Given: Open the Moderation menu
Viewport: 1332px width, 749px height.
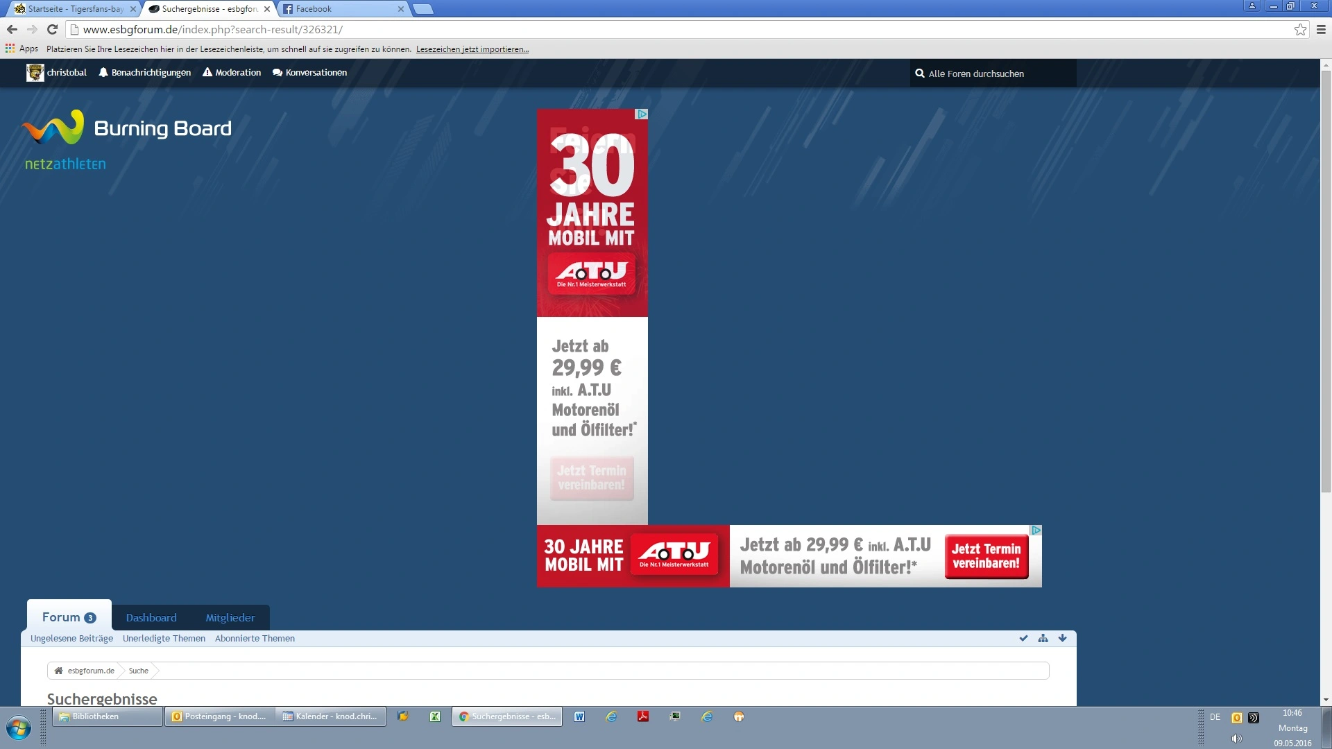Looking at the screenshot, I should (x=232, y=72).
